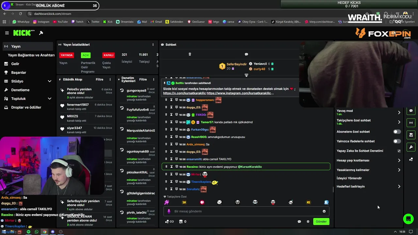Click the storage icon in the right sidebar

(x=411, y=135)
